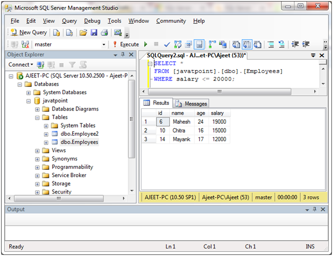333x256 pixels.
Task: Open the Tools menu
Action: 115,21
